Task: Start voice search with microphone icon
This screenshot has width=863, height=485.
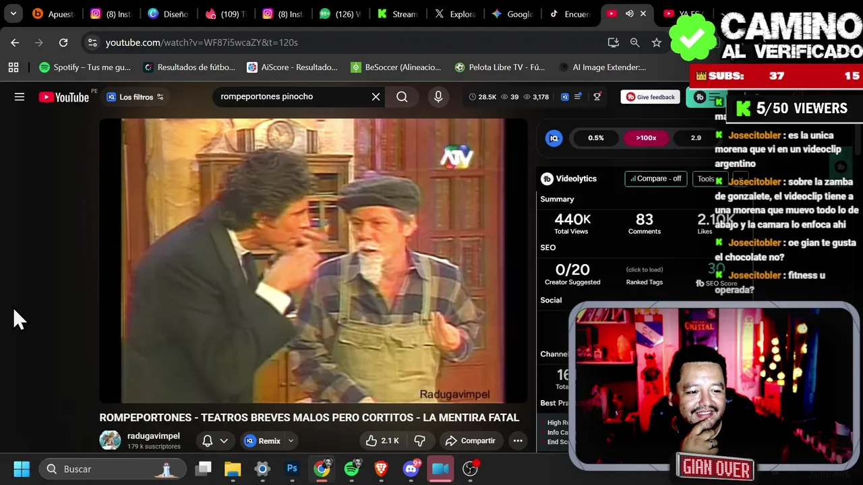Action: (x=438, y=97)
